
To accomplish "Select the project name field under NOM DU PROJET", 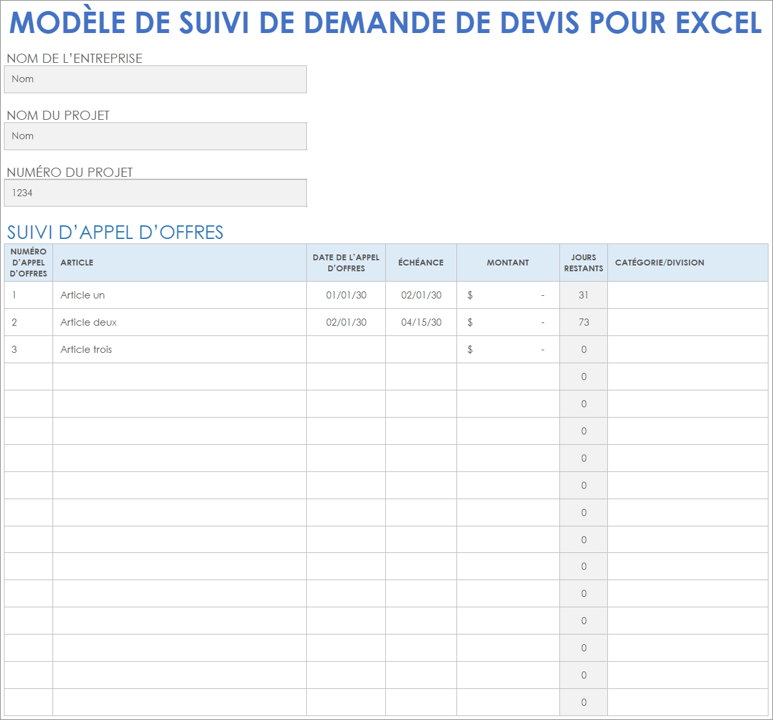I will (x=155, y=136).
